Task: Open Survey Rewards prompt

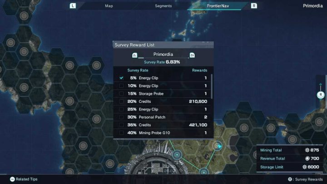Action: 309,179
